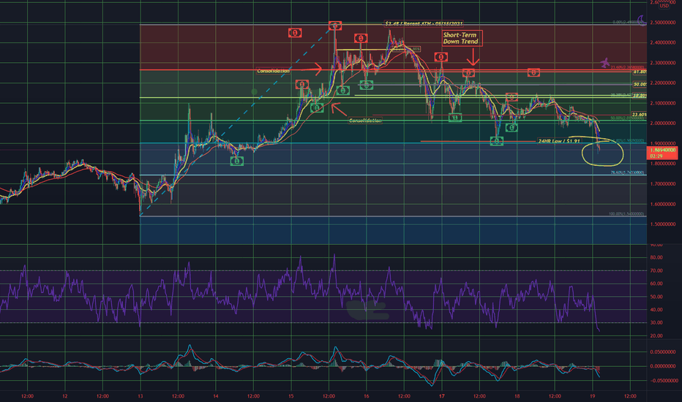This screenshot has height=402, width=682.
Task: Click the 1.80000000 price scale label
Action: click(x=663, y=164)
